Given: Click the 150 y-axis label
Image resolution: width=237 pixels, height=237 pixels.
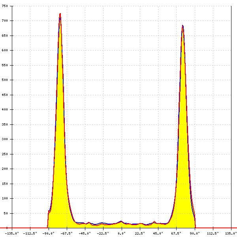Looking at the screenshot, I should point(5,184).
